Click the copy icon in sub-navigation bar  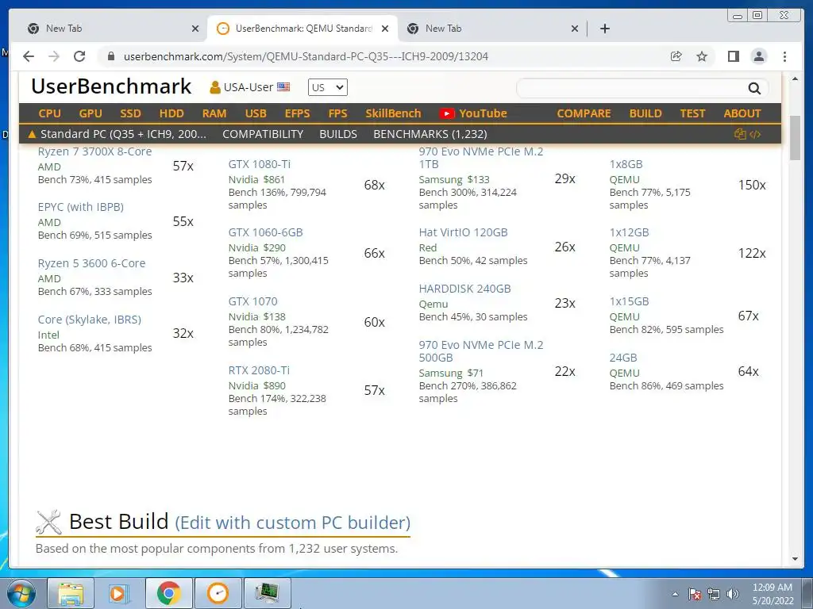pos(740,134)
